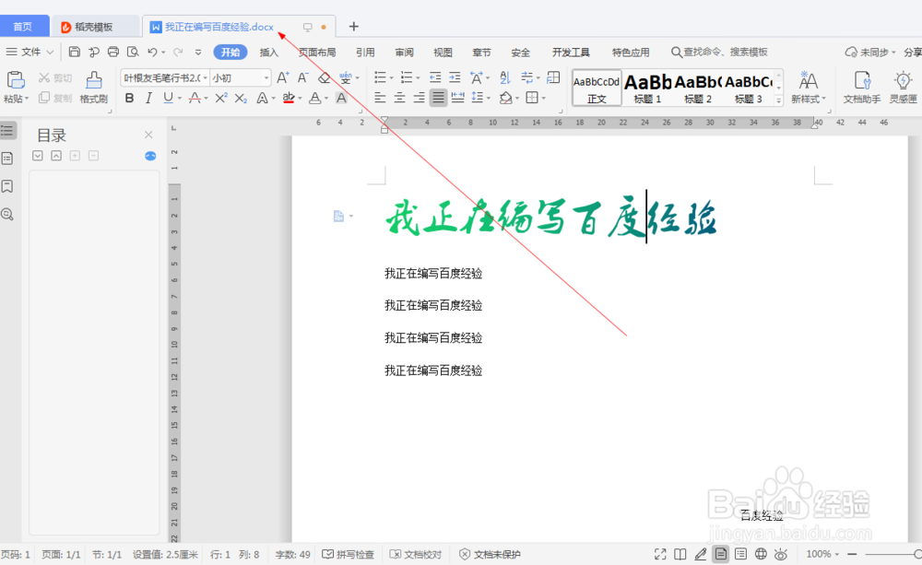Align text left
The image size is (922, 565).
(x=381, y=98)
